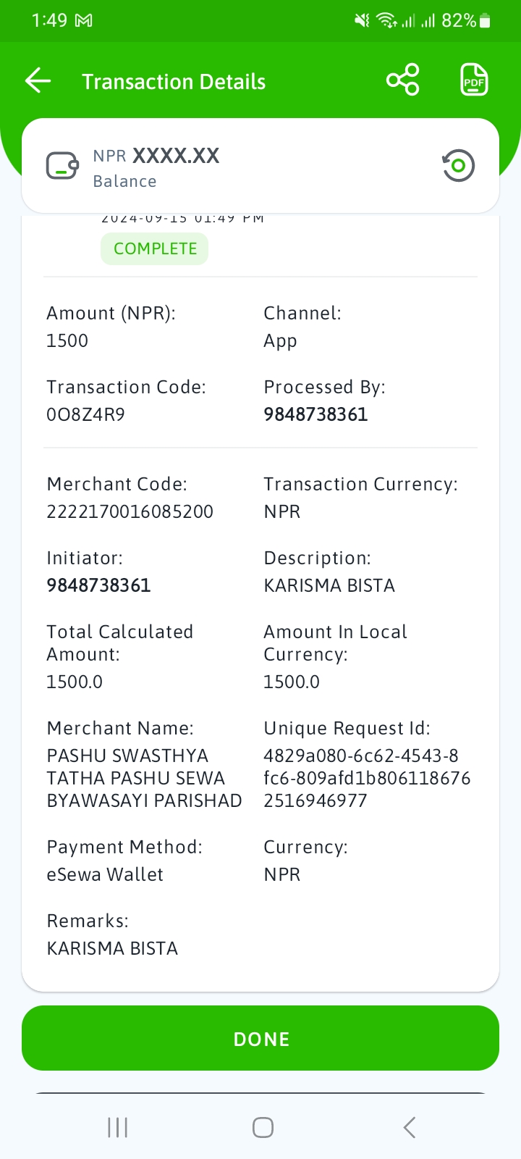Tap the wallet icon beside balance
This screenshot has width=521, height=1159.
click(x=62, y=166)
